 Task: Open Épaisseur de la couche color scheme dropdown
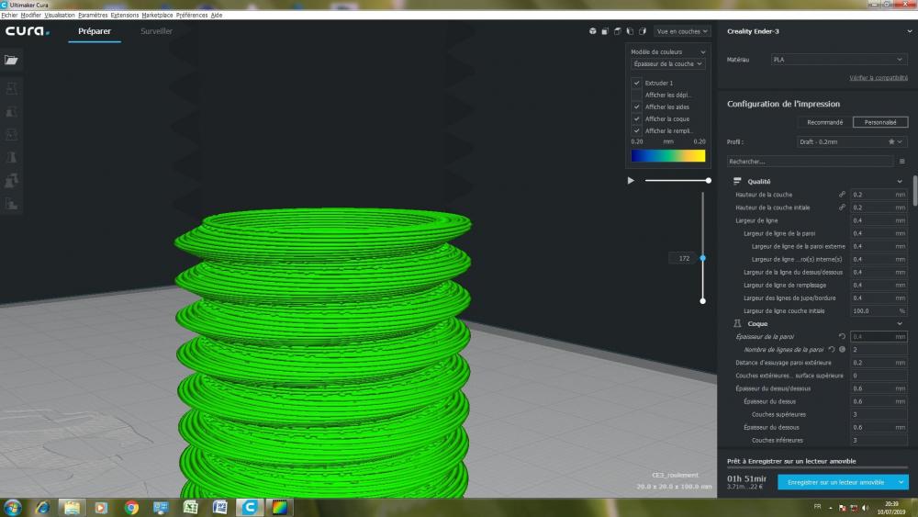(x=667, y=63)
